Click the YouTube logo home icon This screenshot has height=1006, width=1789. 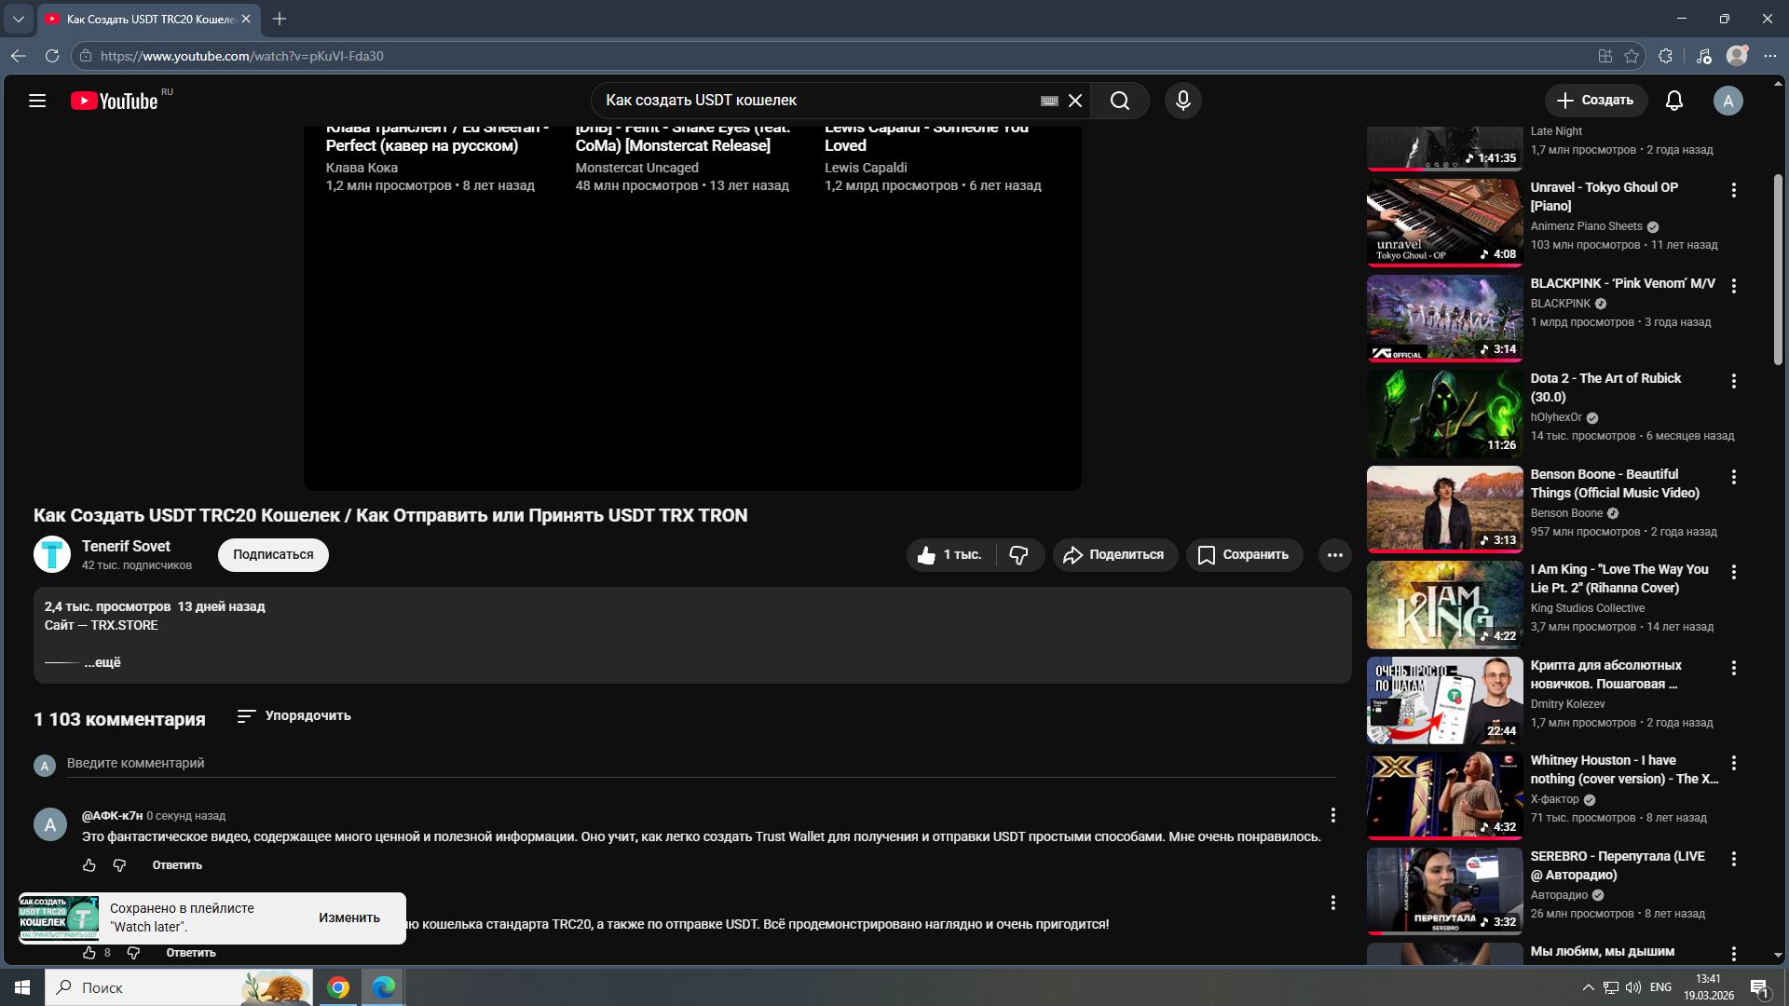(115, 101)
